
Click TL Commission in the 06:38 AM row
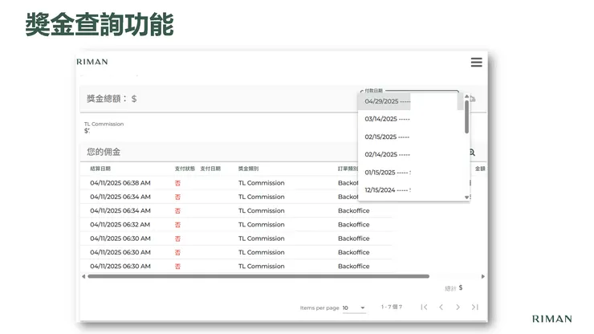tap(262, 183)
